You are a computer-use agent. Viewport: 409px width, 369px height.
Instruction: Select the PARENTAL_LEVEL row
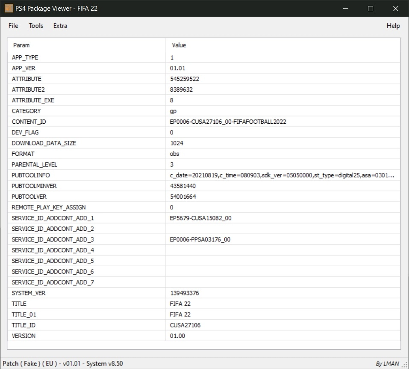coord(34,164)
